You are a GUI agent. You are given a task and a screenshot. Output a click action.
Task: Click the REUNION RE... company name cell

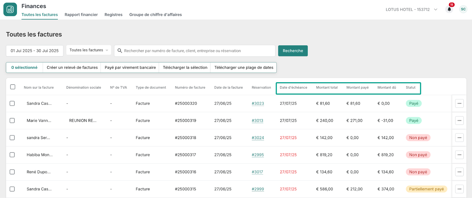point(83,121)
